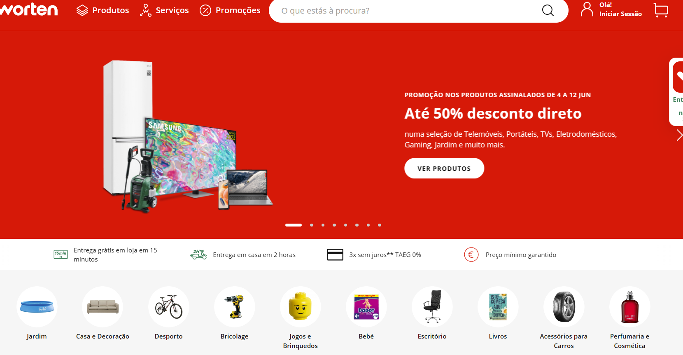
Task: Open the shopping cart icon
Action: (661, 10)
